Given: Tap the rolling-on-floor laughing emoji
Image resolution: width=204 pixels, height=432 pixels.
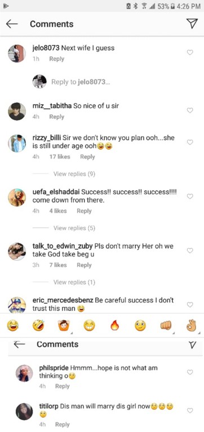Looking at the screenshot, I should coord(38,326).
